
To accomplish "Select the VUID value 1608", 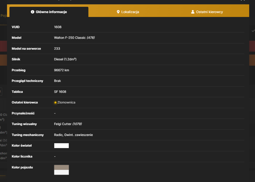I will tap(58, 27).
